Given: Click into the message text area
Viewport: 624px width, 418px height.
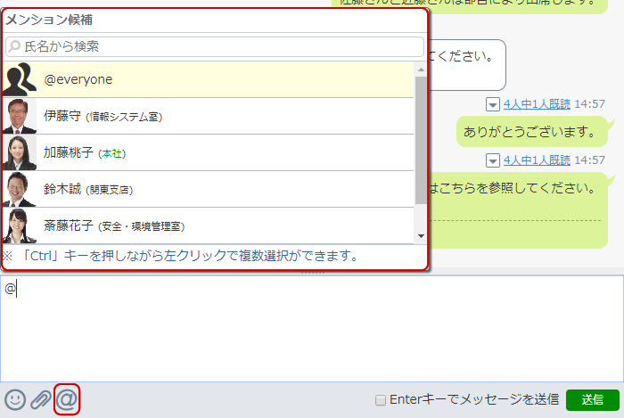Looking at the screenshot, I should click(x=312, y=329).
